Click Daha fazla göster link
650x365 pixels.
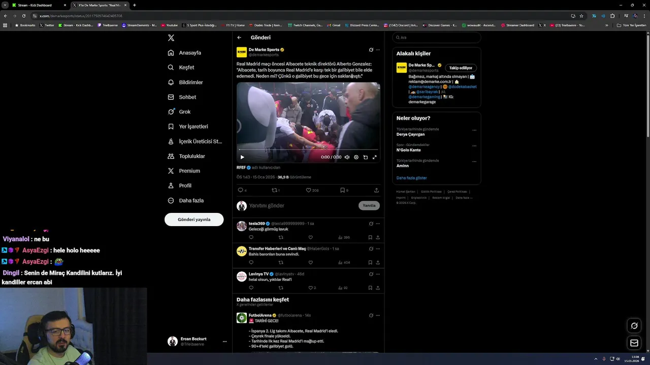tap(412, 178)
